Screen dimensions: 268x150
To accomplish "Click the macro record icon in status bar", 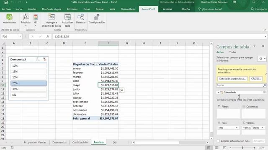I will click(12, 148).
